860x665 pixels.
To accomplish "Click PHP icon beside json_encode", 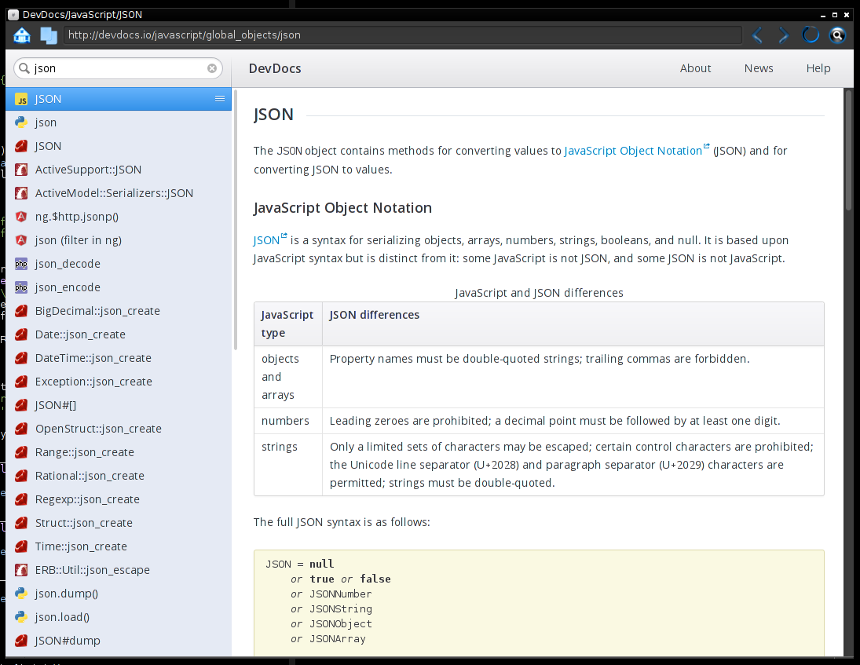I will [21, 287].
